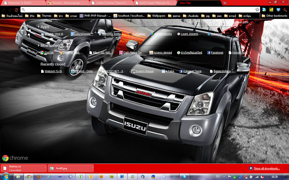The width and height of the screenshot is (289, 180).
Task: Open Windows Start menu
Action: point(6,177)
